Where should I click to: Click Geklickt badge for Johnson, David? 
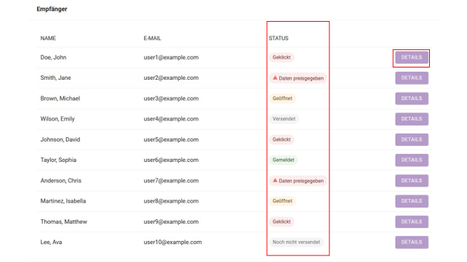282,139
